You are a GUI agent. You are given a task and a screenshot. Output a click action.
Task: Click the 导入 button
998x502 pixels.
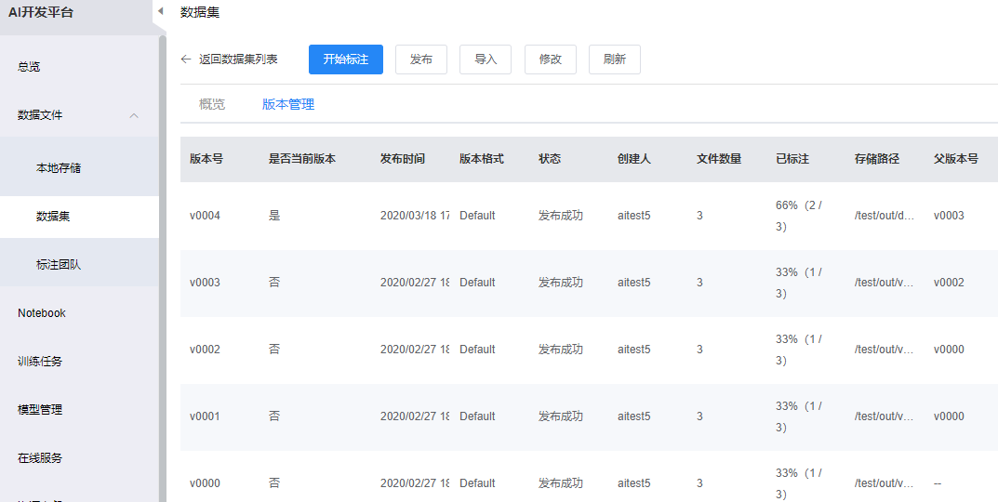tap(486, 59)
